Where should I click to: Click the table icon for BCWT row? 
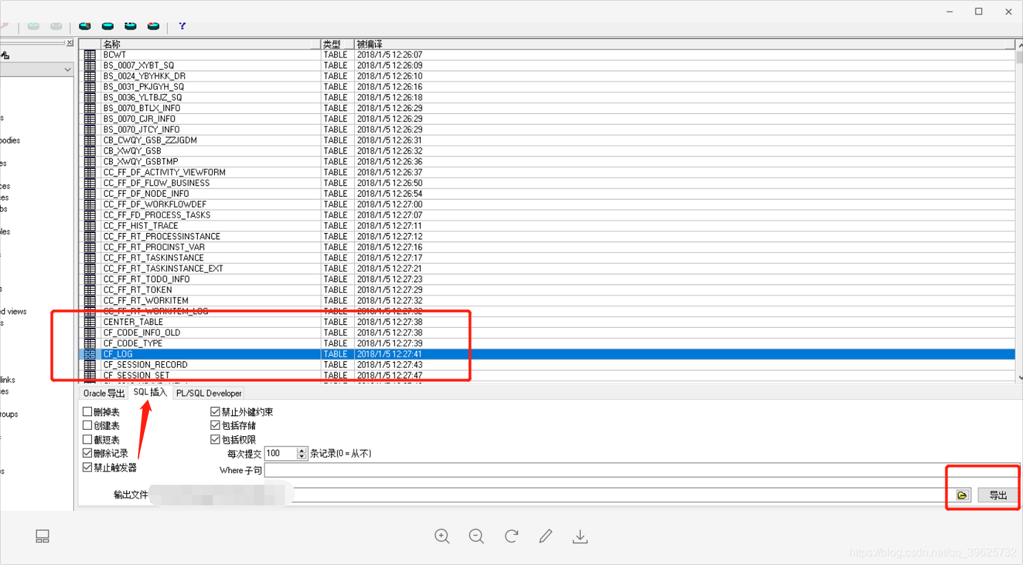click(90, 55)
